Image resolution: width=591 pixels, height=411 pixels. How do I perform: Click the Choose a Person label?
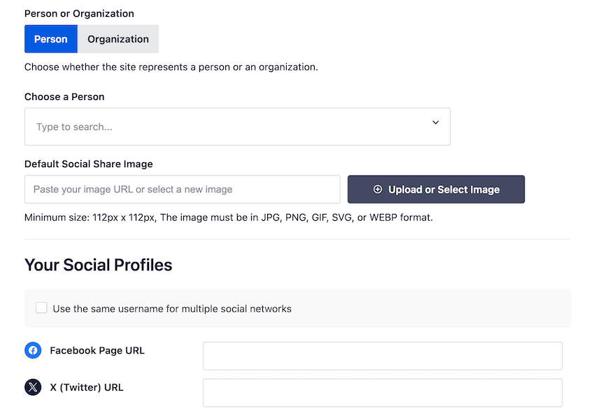tap(64, 96)
